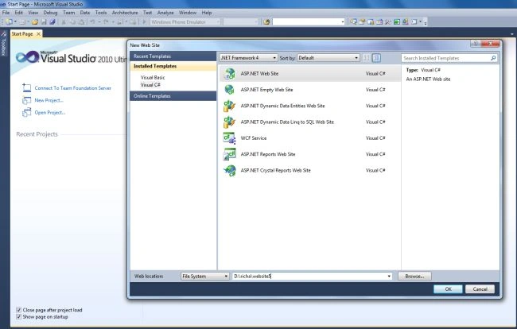Expand the New Project icon dropdown arrow
517x329 pixels.
(15, 22)
